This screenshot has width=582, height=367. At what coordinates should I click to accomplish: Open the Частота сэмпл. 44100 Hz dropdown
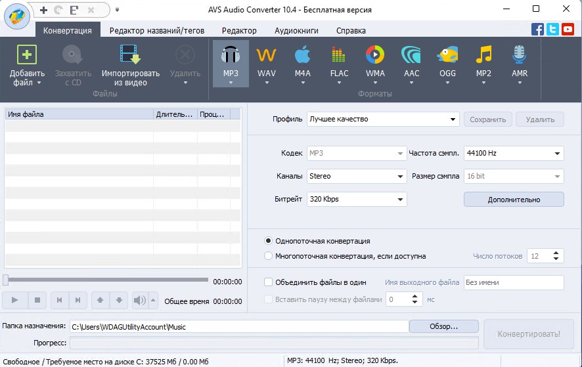tap(514, 153)
